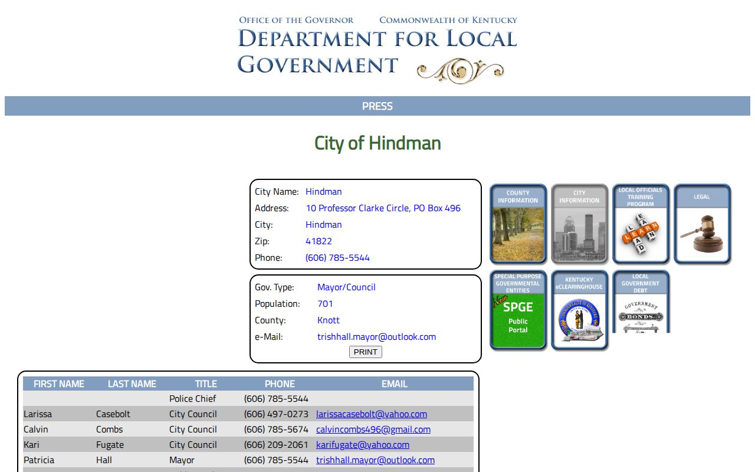Select address 10 Professor Clarke Circle text
The image size is (755, 472).
383,208
